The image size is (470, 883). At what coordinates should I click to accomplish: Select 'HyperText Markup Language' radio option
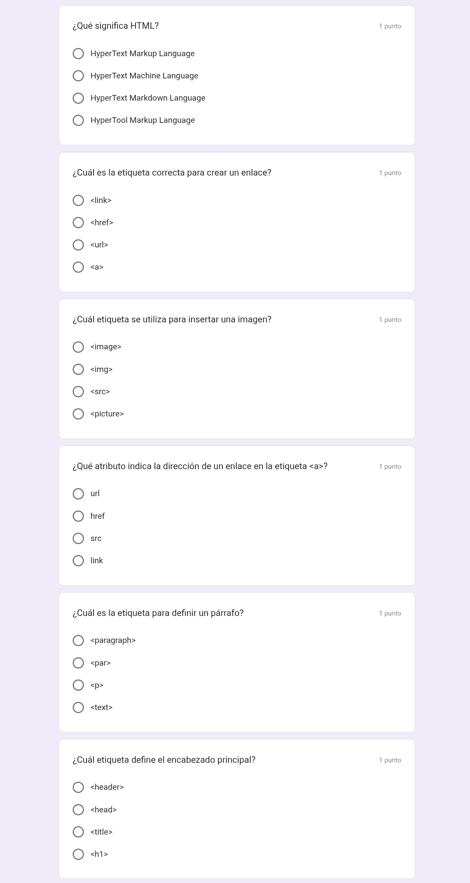pyautogui.click(x=78, y=54)
